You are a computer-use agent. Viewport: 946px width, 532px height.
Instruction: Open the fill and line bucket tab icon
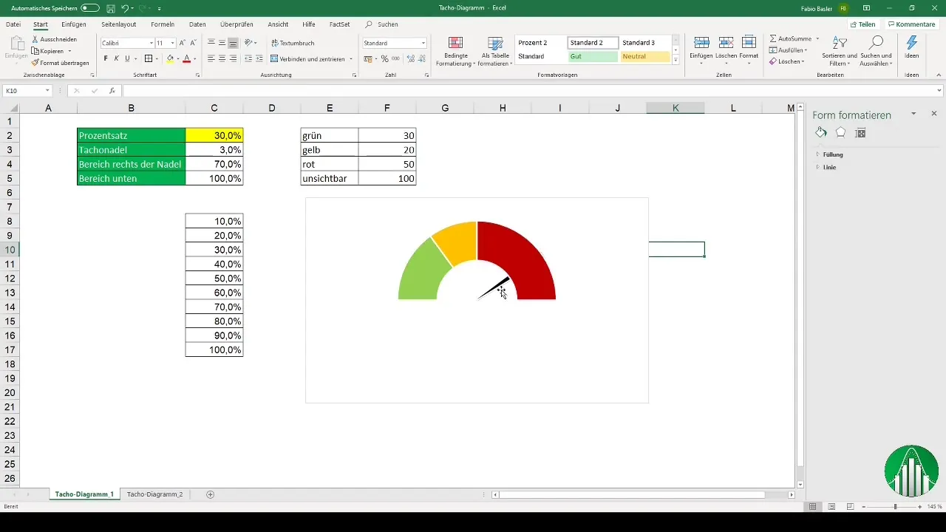(x=821, y=133)
